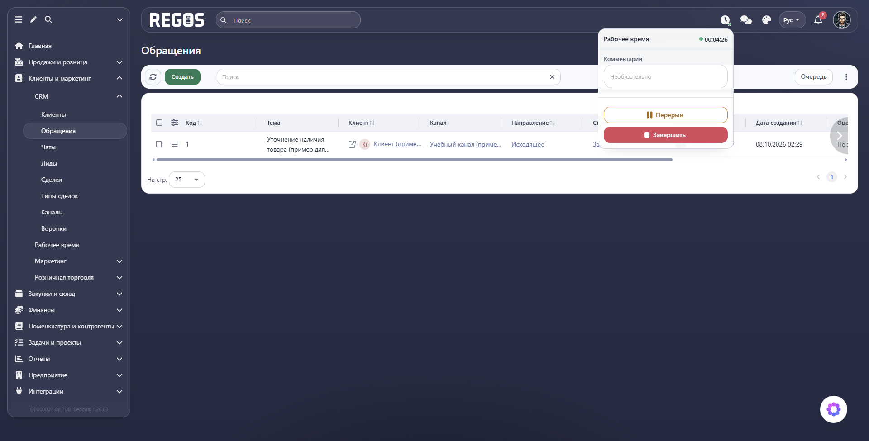Click the Перерыв break button

pos(666,115)
